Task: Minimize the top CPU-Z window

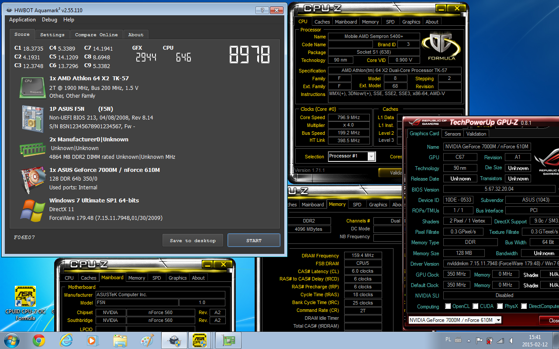Action: [x=442, y=8]
